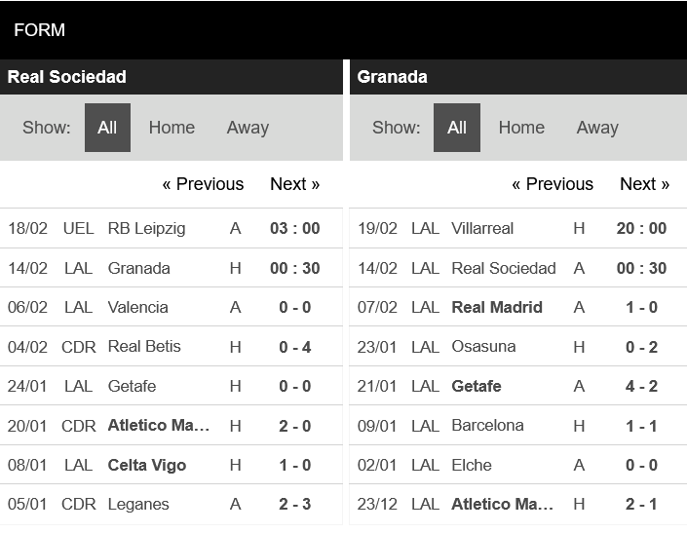The width and height of the screenshot is (687, 533).
Task: Switch to Home filter for Granada
Action: click(521, 128)
